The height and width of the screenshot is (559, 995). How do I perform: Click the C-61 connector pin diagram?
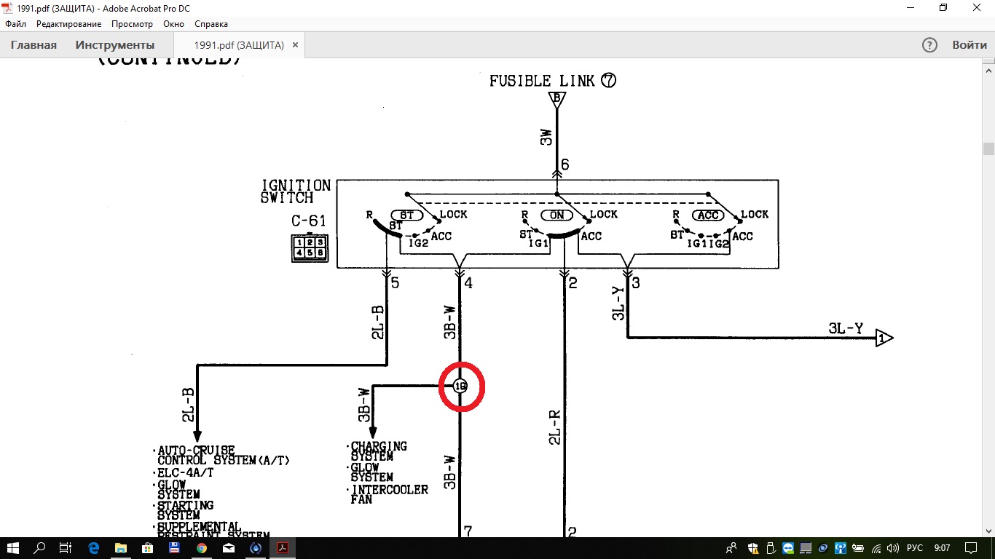coord(310,248)
